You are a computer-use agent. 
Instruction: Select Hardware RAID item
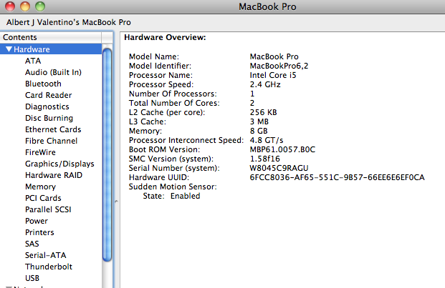(x=54, y=175)
